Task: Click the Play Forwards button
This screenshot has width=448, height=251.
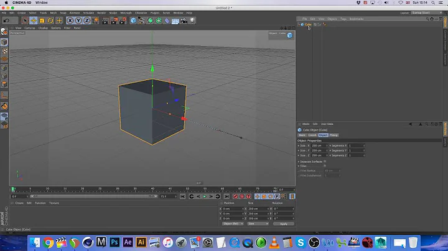Action: tap(205, 196)
